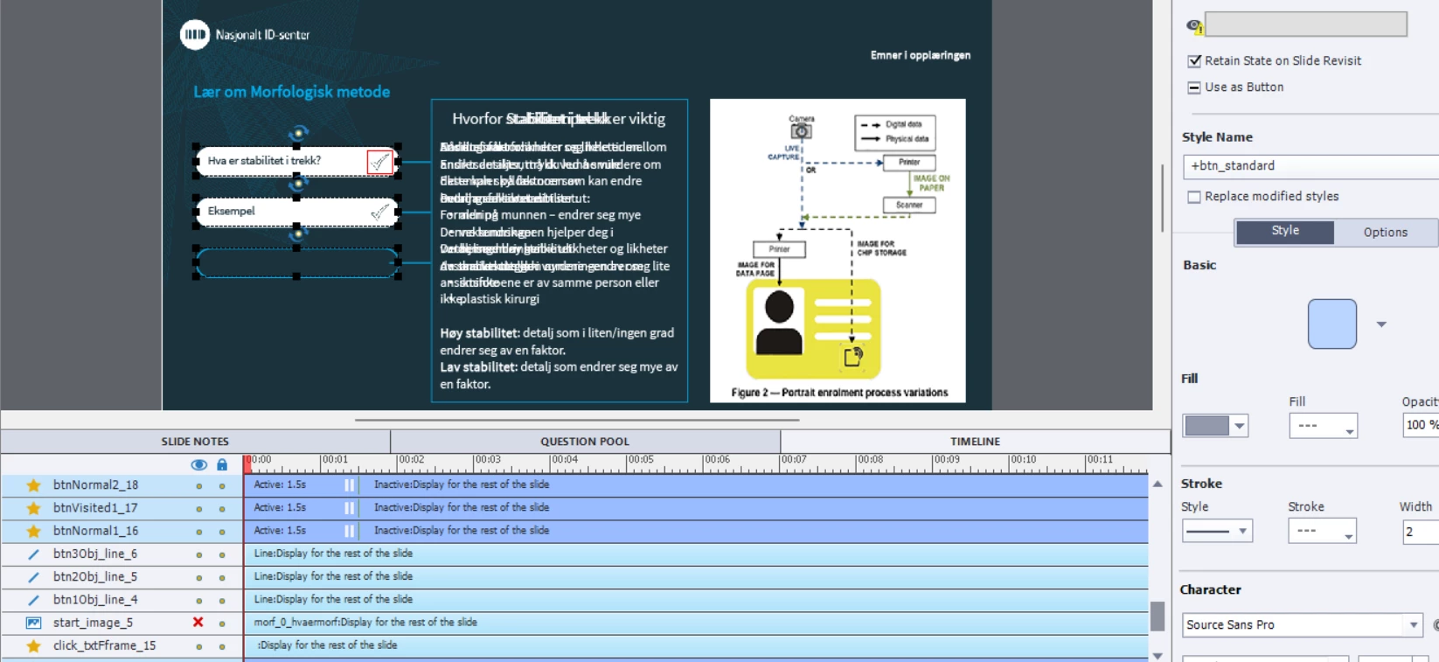
Task: Click rotate handle above the empty button
Action: [298, 233]
